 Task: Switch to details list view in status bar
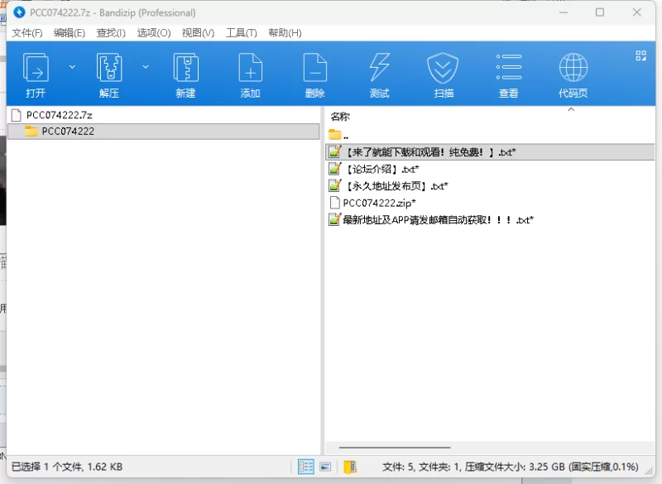coord(305,467)
